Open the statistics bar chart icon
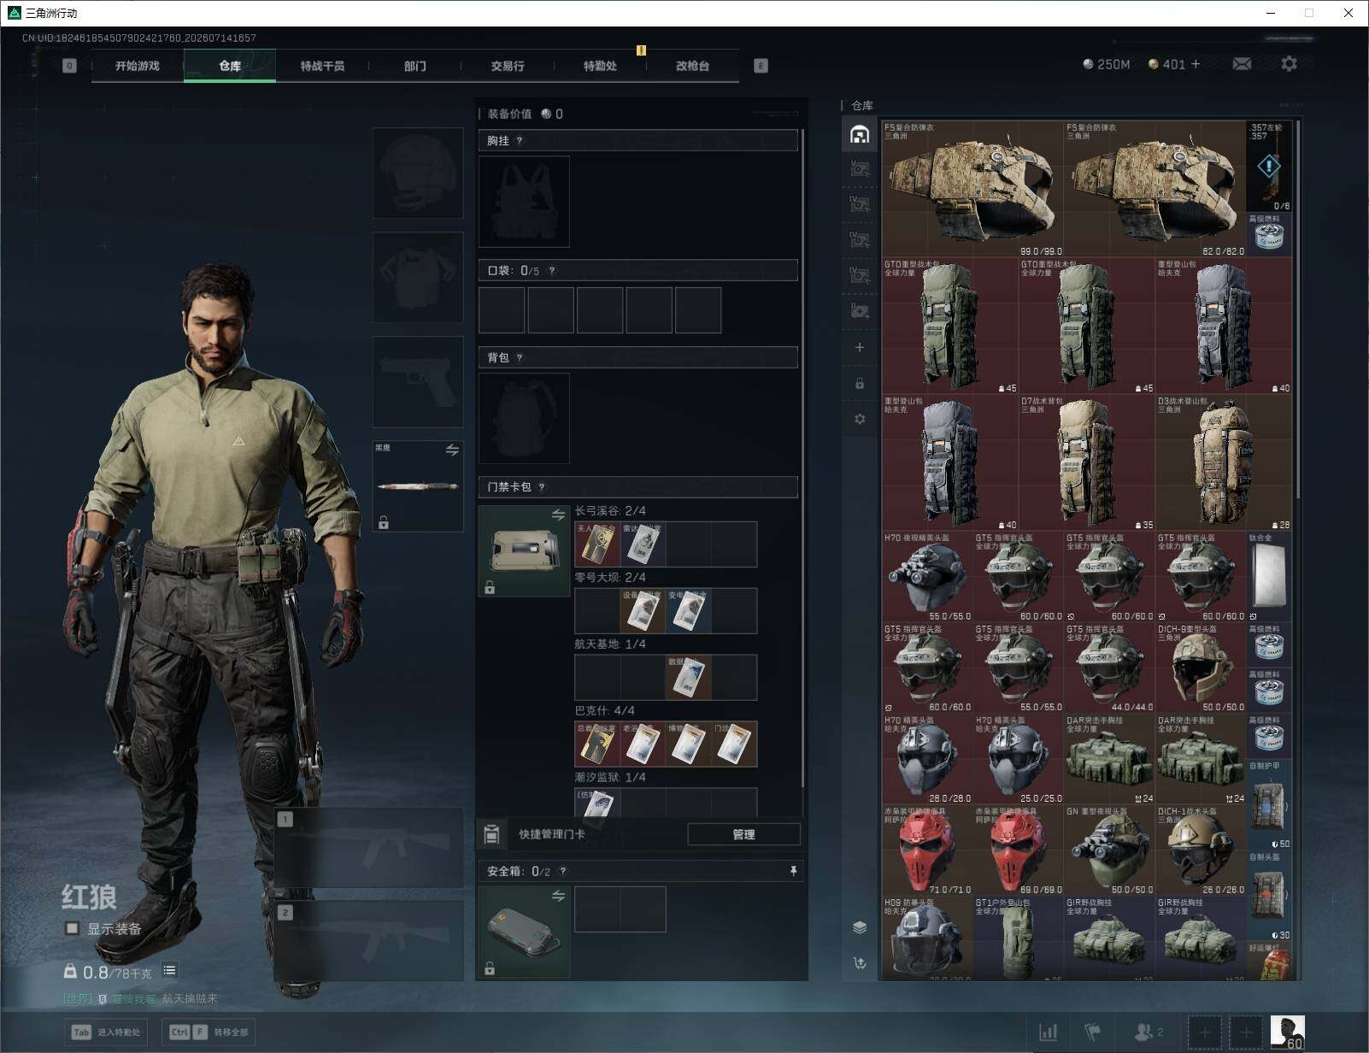 pyautogui.click(x=1049, y=1032)
